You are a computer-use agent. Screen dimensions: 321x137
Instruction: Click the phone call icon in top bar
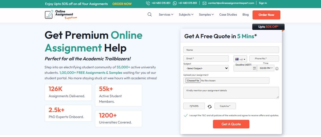(148, 3)
